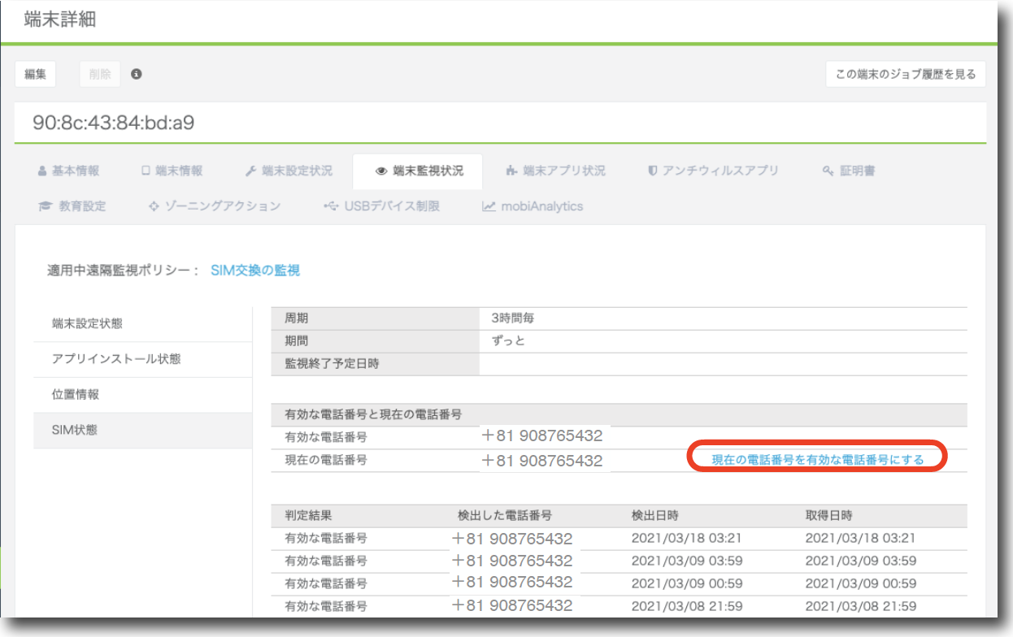
Task: Click the 適用中遠隔監視ポリシー label
Action: click(123, 271)
